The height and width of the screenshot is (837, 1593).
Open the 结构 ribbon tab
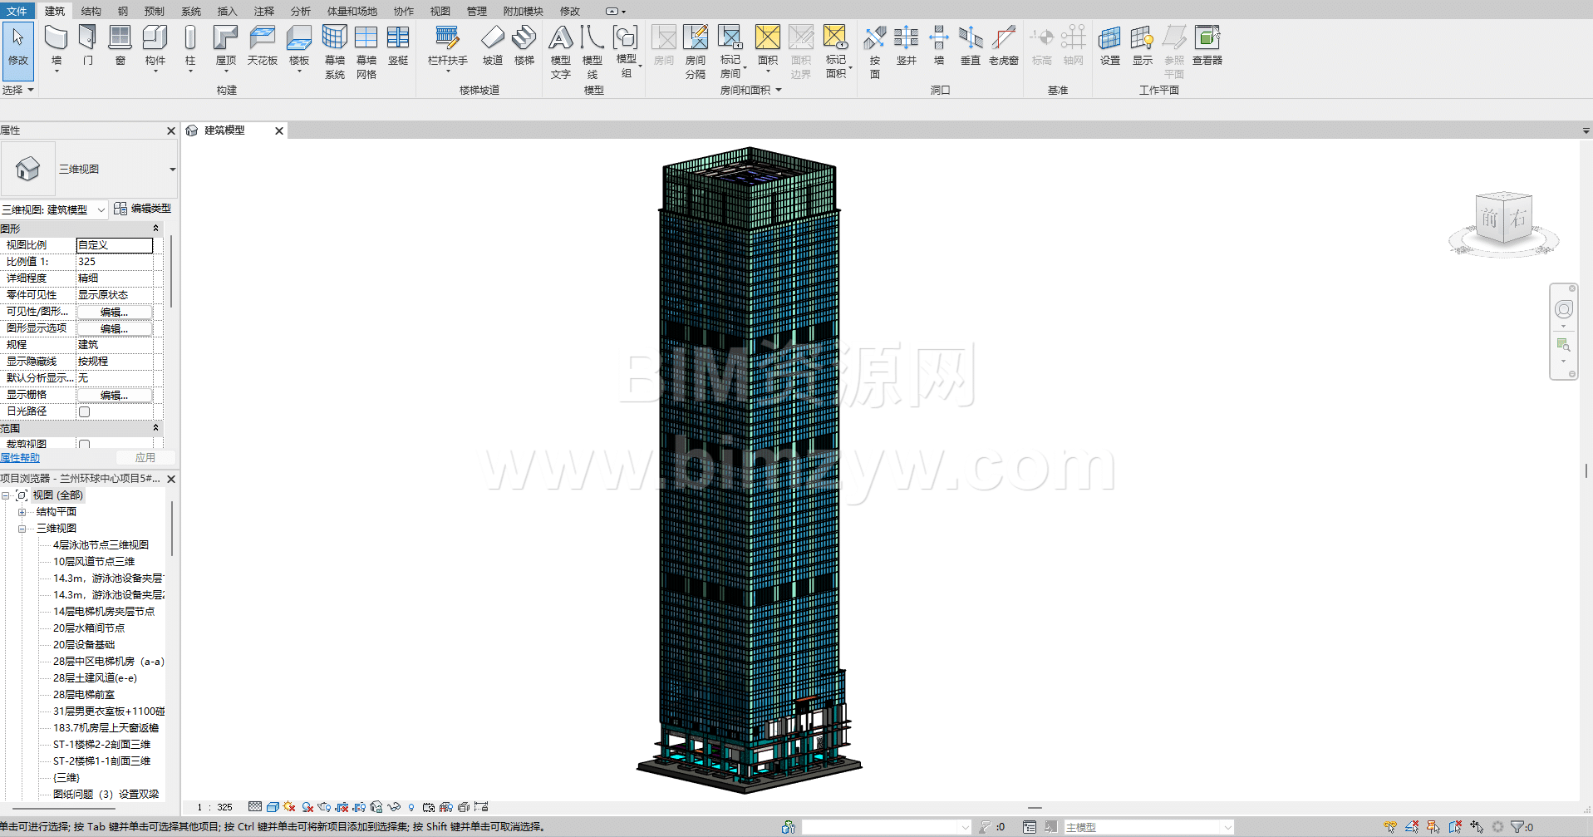91,11
